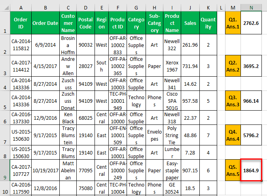Viewport: 267px width, 196px height.
Task: Click the Easy-staple paper product cell
Action: click(172, 170)
